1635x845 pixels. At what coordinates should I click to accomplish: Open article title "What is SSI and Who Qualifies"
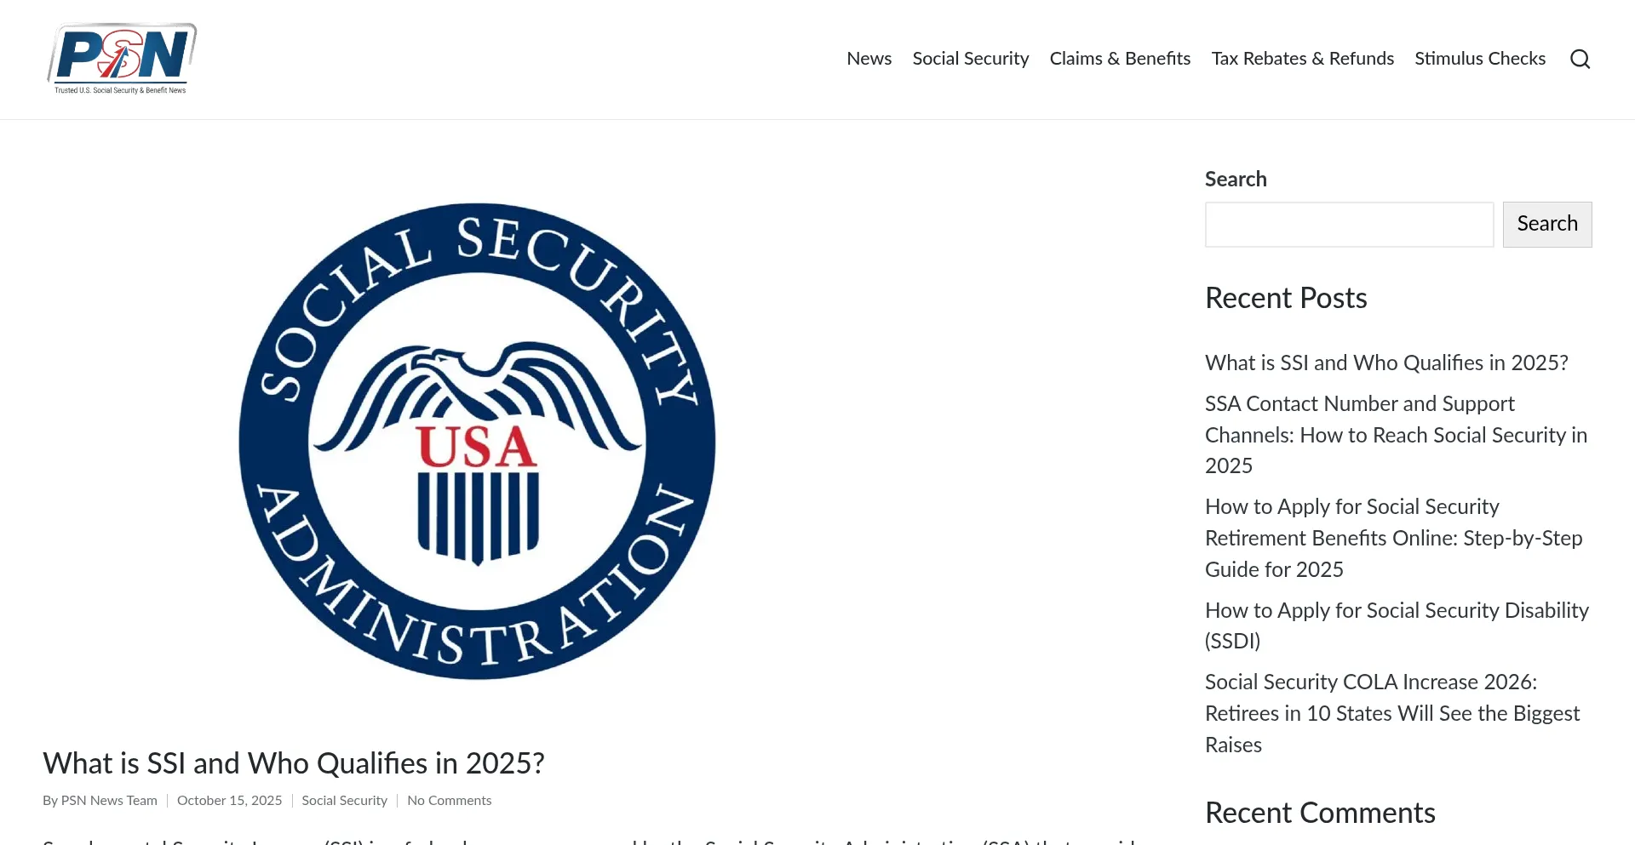coord(293,763)
